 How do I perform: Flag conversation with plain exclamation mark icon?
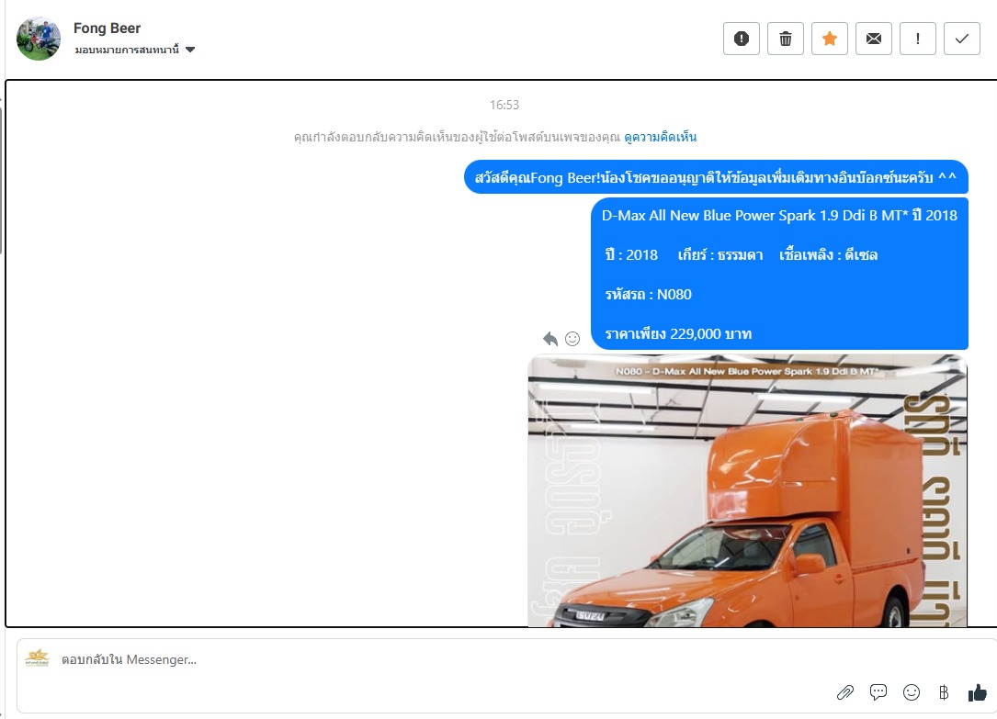coord(918,39)
